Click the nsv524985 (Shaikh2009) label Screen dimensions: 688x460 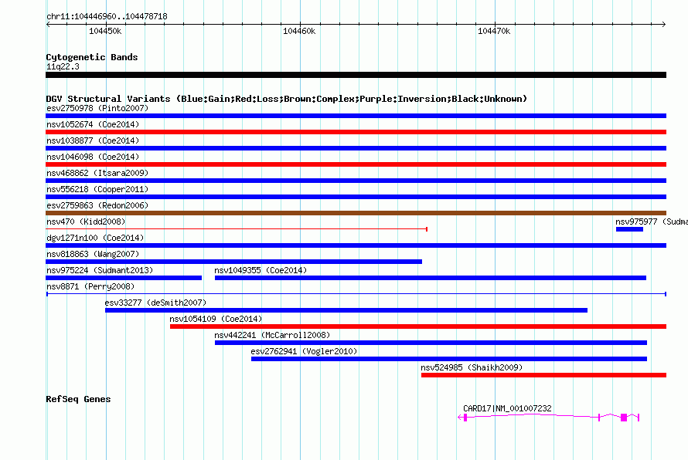pos(472,367)
